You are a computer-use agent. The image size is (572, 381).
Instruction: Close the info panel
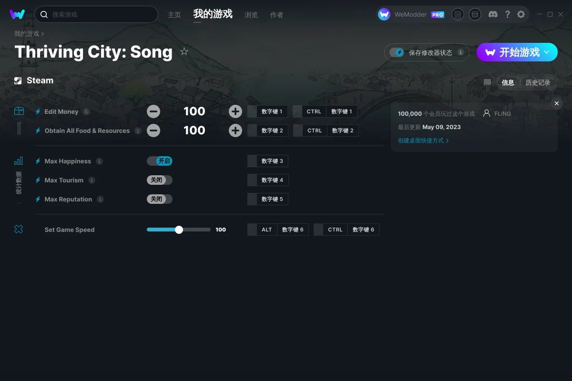557,103
